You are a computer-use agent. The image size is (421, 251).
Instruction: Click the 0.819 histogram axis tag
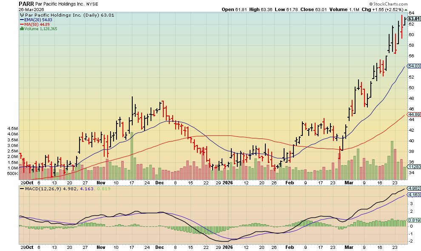(414, 220)
